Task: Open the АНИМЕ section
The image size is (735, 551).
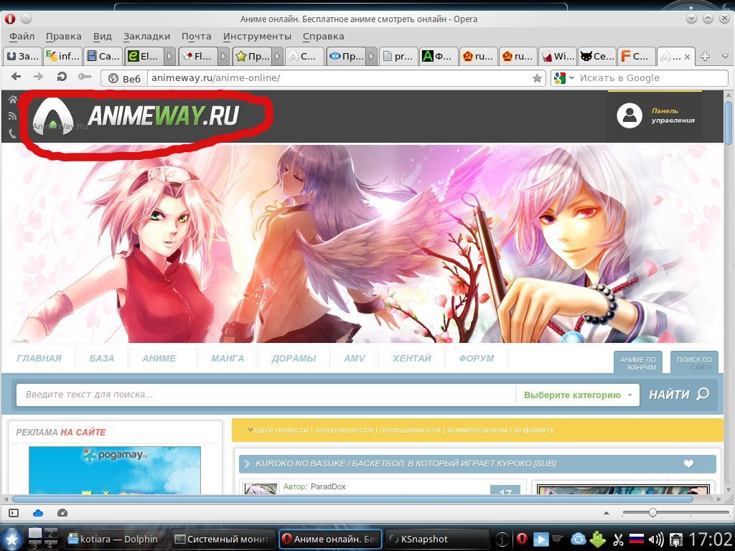Action: tap(159, 359)
